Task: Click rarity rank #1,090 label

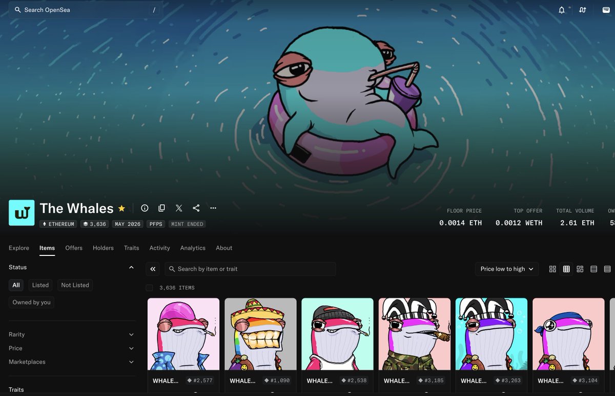Action: (276, 381)
